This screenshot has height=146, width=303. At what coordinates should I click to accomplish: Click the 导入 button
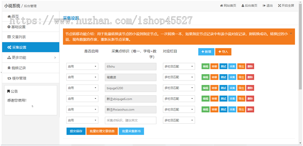223,52
